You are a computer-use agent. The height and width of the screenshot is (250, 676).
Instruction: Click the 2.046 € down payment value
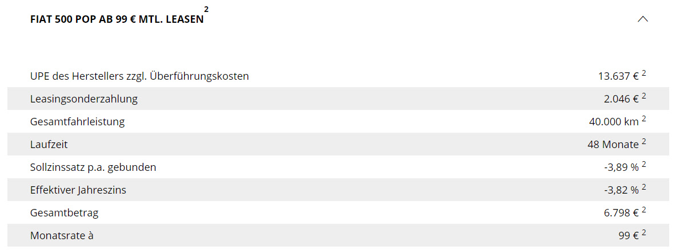pos(621,99)
